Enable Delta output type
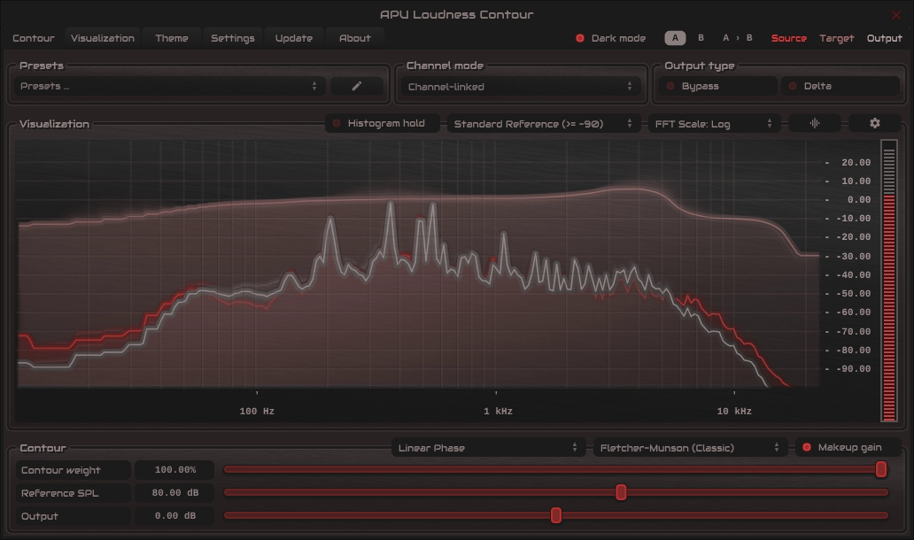The width and height of the screenshot is (914, 540). click(x=840, y=86)
